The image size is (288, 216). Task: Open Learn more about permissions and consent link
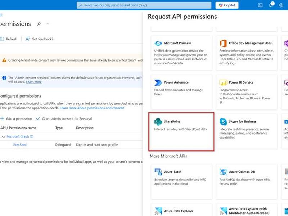point(92,108)
